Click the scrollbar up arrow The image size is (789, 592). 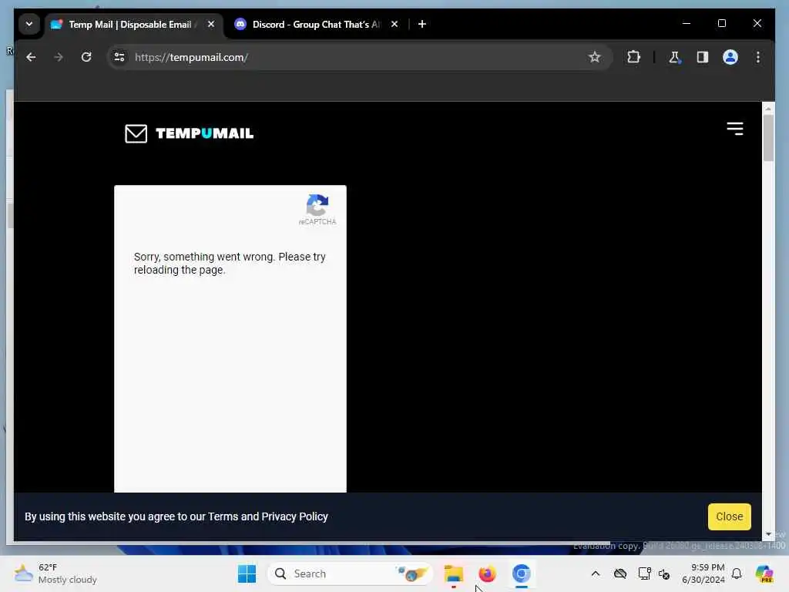[768, 108]
